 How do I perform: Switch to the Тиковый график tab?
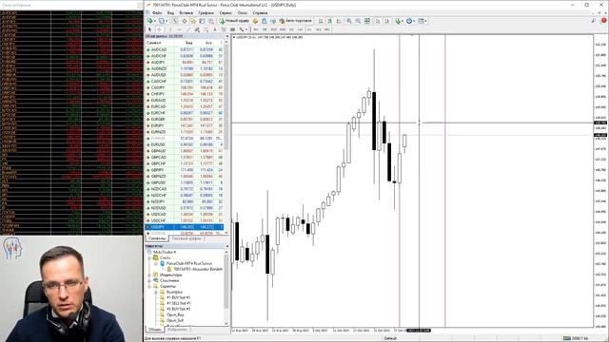tap(187, 238)
